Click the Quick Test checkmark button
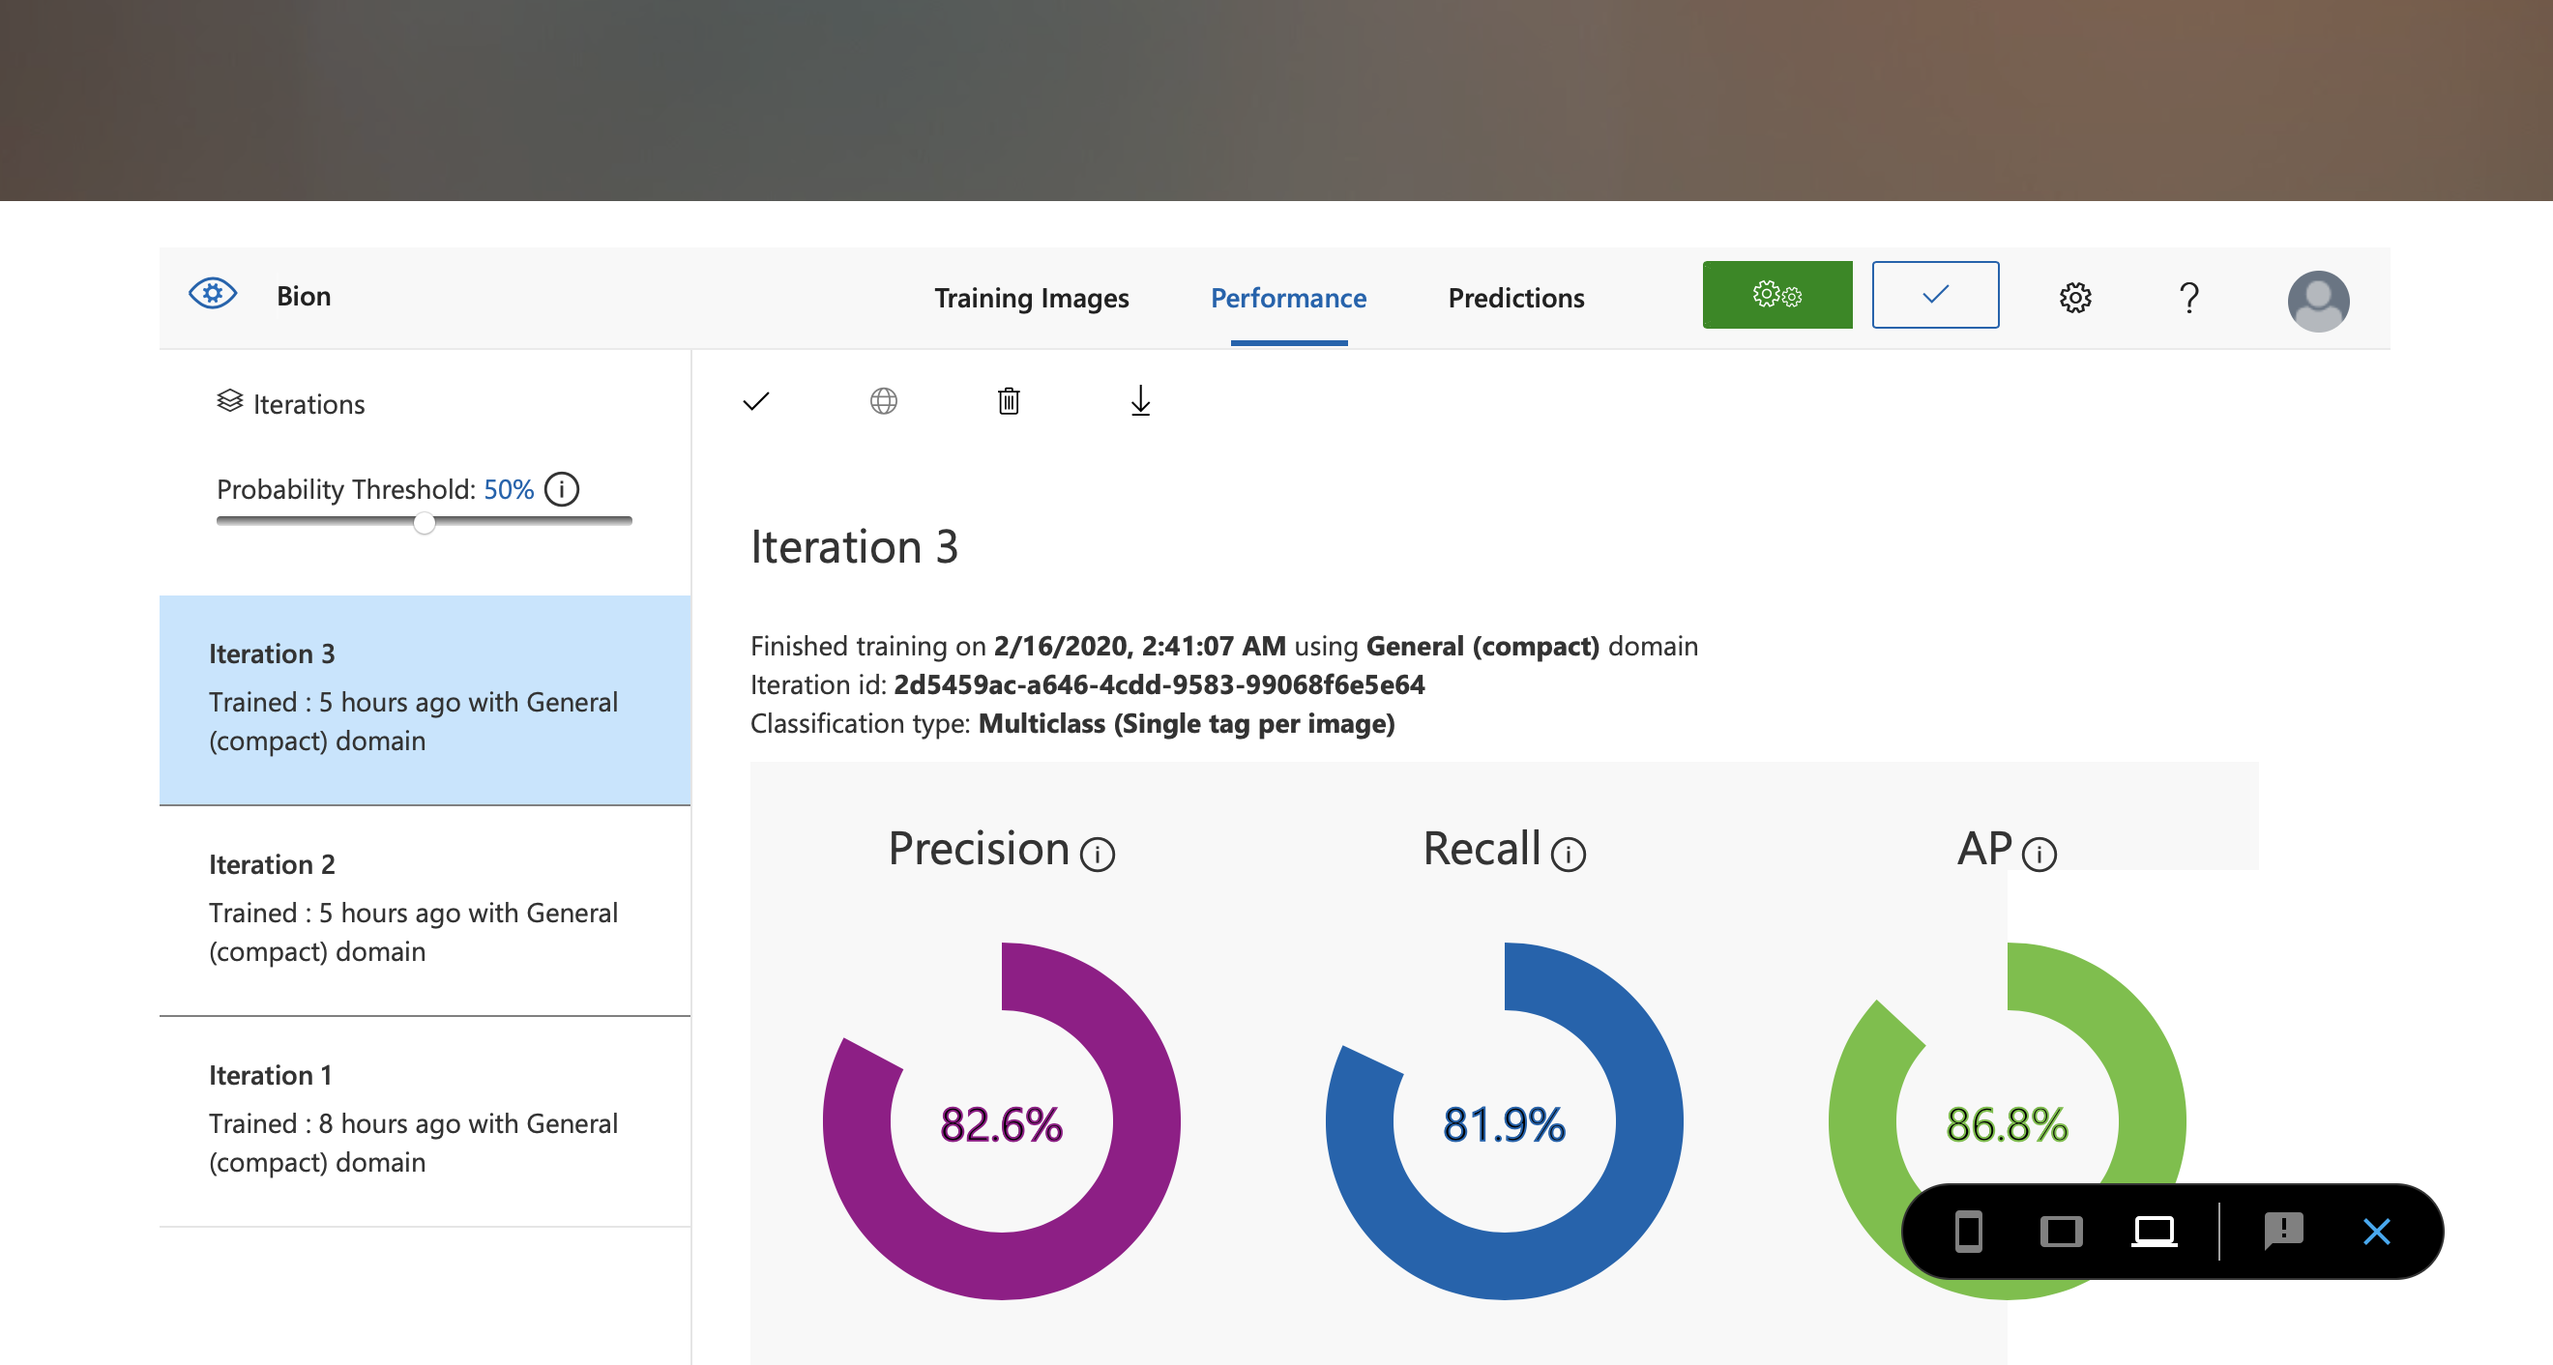This screenshot has height=1365, width=2553. [1934, 295]
